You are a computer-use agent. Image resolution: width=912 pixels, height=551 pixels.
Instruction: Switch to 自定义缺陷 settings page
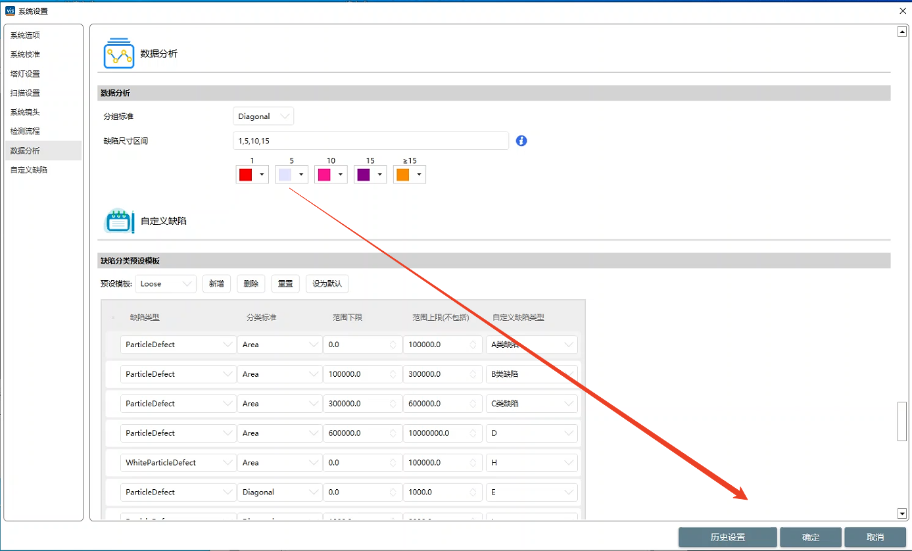(28, 170)
